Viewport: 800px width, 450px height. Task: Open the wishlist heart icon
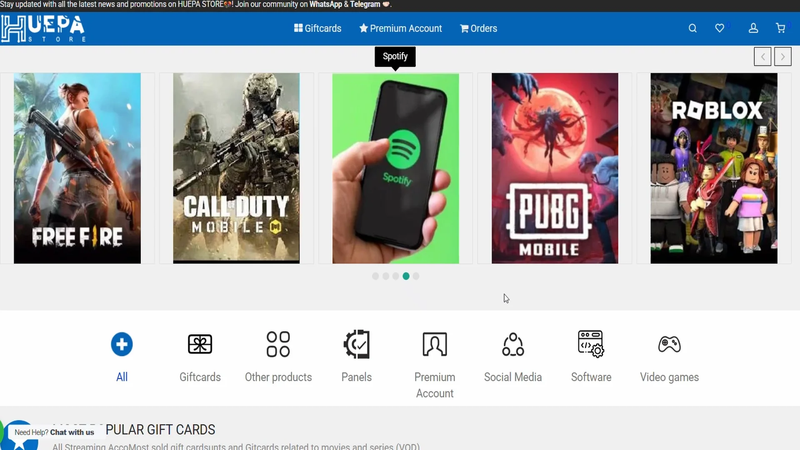point(720,28)
